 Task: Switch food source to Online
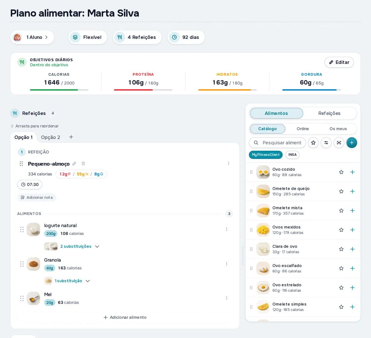(x=303, y=128)
